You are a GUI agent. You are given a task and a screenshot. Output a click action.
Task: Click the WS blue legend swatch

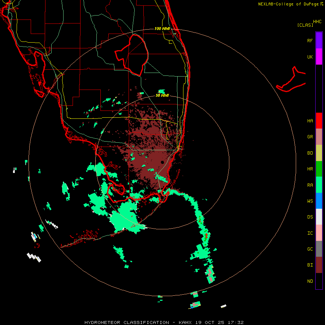319,201
